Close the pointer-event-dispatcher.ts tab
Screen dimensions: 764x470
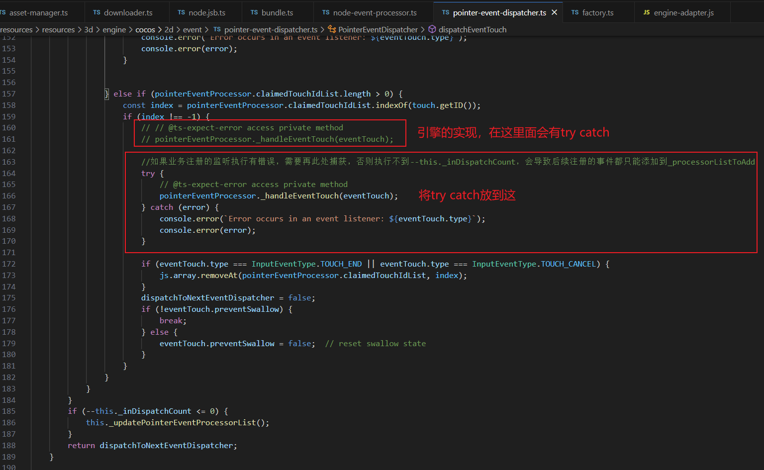point(554,12)
